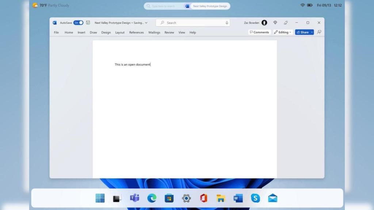Image resolution: width=374 pixels, height=210 pixels.
Task: Click the microphone icon in Search box
Action: [226, 23]
